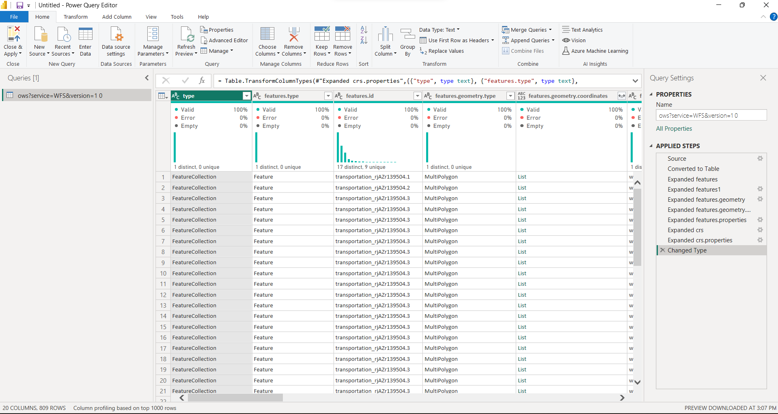
Task: Select the Expanded features.properties step
Action: click(x=707, y=220)
